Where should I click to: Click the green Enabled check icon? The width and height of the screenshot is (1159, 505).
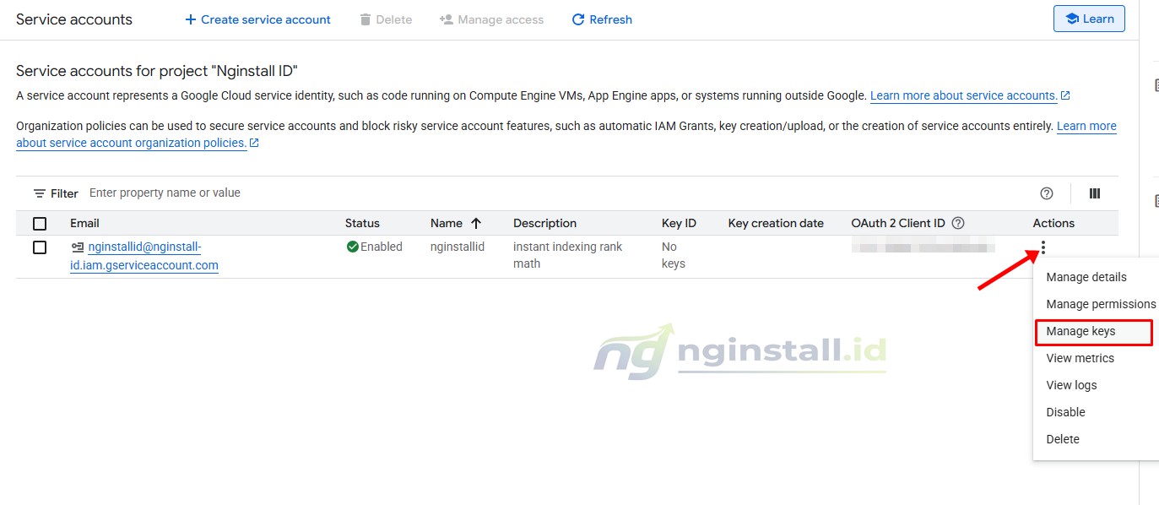coord(353,247)
